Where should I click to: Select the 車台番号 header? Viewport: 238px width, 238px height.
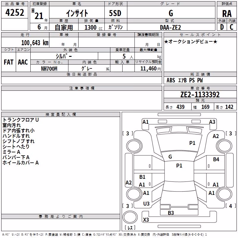pos(200,88)
